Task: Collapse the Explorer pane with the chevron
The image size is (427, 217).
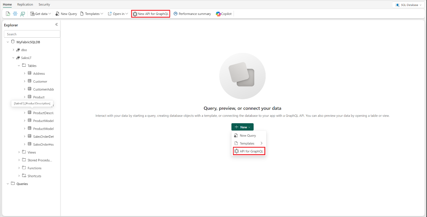Action: (56, 25)
